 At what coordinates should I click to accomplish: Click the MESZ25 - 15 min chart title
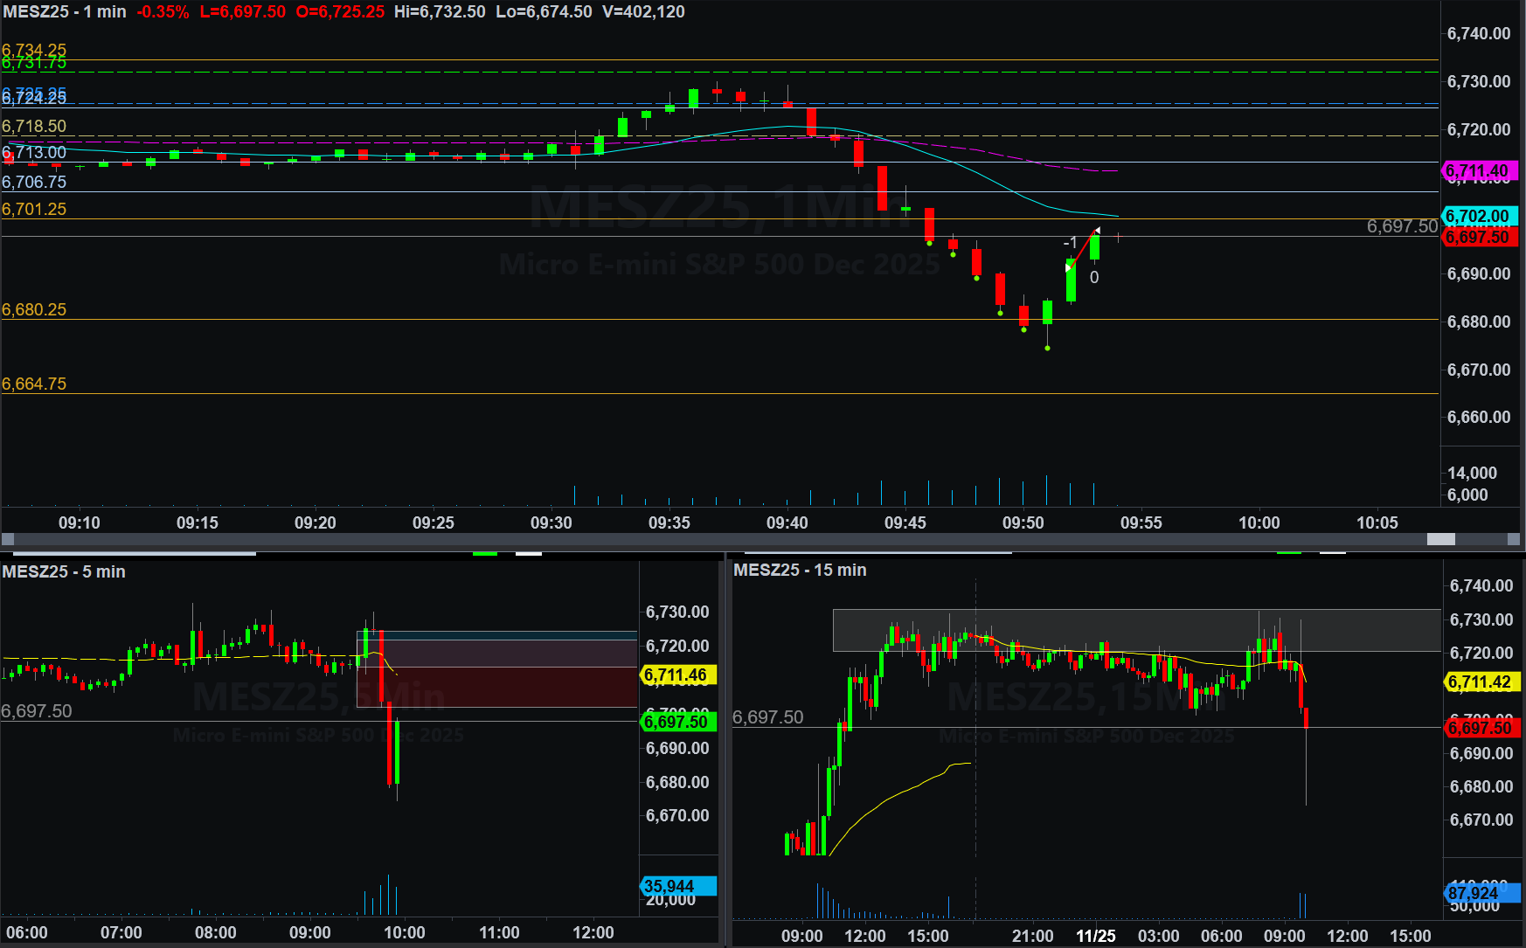click(800, 570)
